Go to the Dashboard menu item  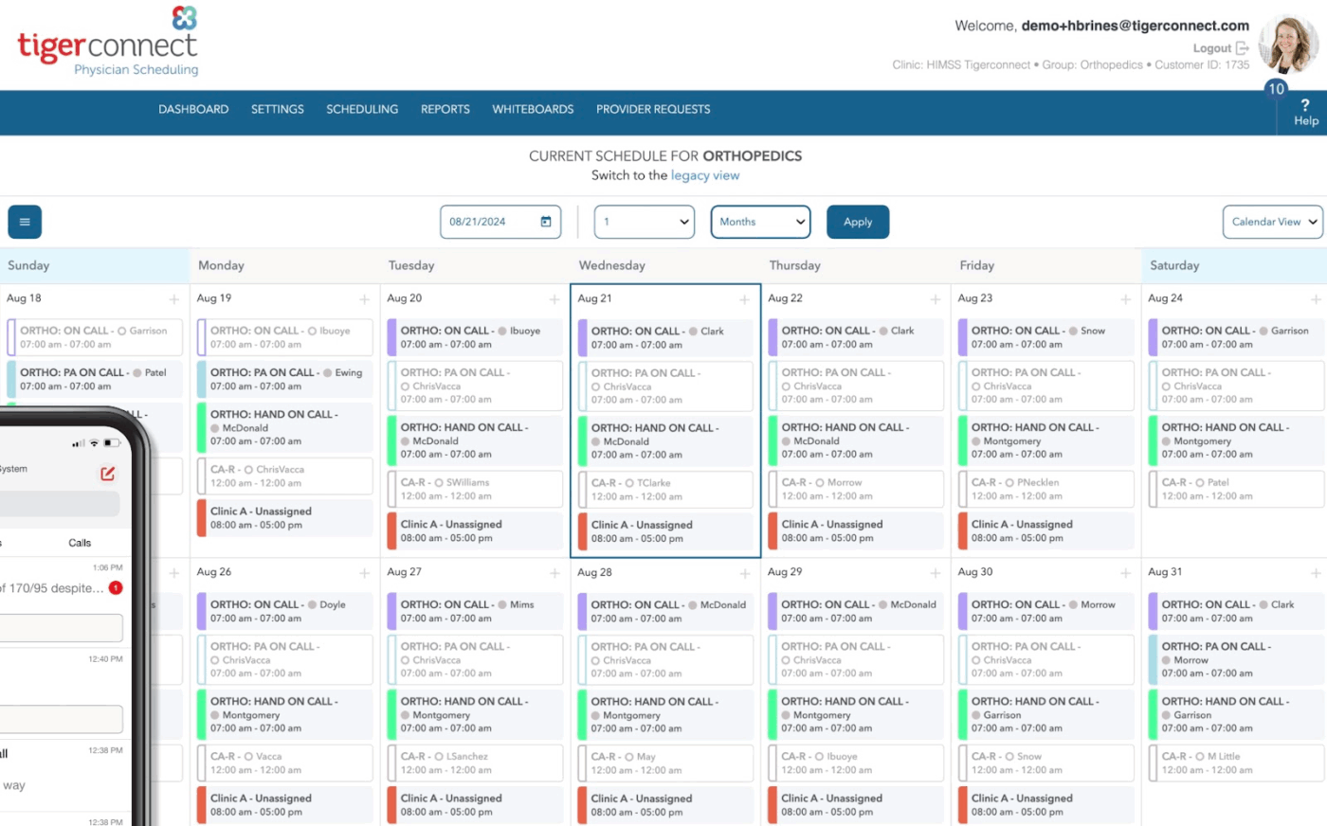193,109
